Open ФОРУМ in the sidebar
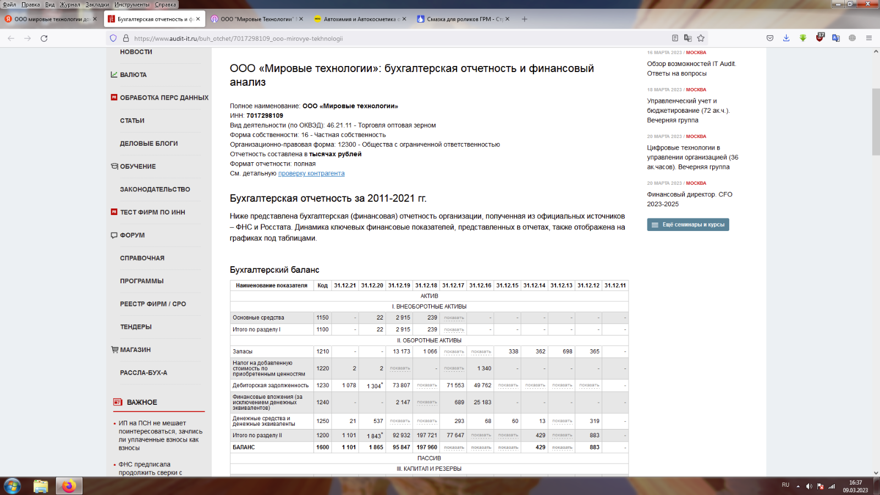 [133, 235]
